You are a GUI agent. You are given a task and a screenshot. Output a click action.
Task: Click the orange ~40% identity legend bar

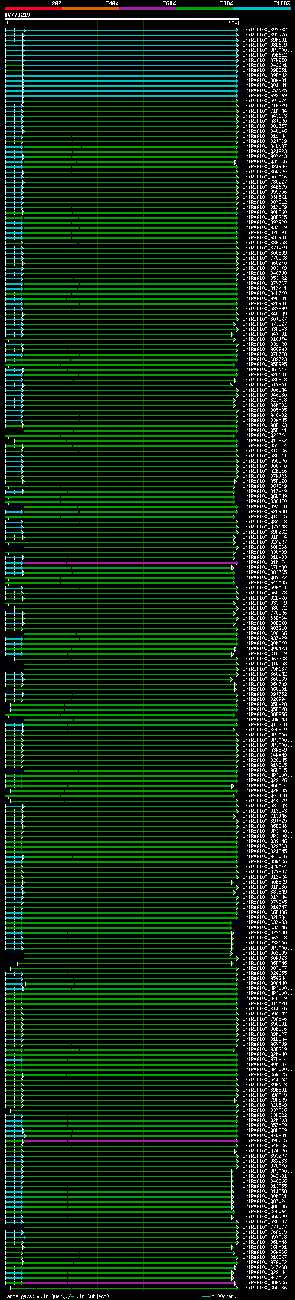pyautogui.click(x=90, y=8)
